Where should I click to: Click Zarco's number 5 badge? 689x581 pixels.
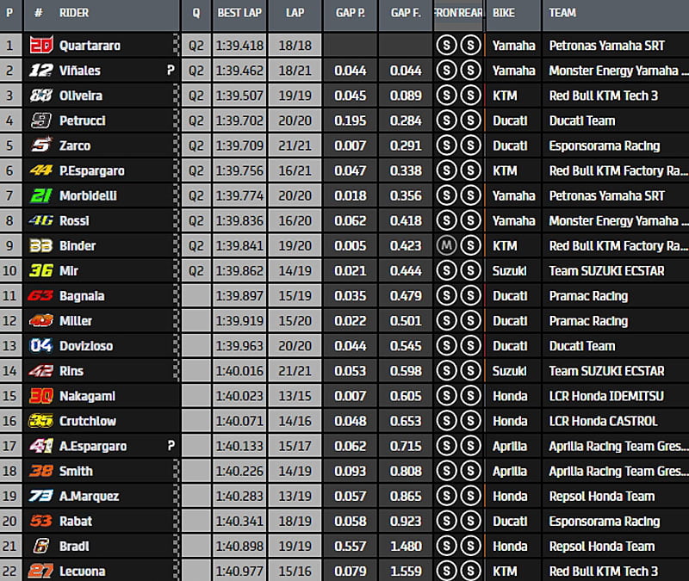[x=41, y=145]
